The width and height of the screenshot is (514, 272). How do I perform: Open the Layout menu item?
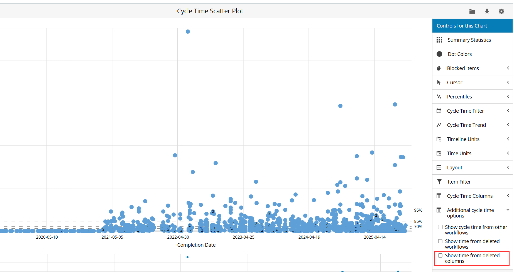click(454, 168)
